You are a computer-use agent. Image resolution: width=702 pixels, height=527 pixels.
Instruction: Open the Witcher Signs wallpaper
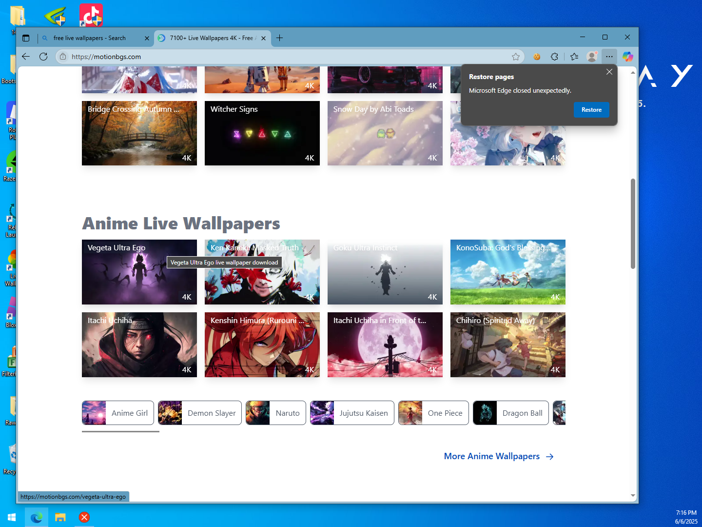(x=262, y=133)
